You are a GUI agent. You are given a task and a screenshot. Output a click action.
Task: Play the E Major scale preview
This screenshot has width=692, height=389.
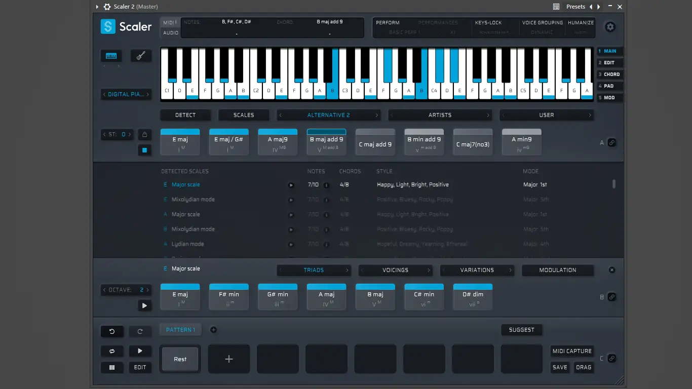[x=291, y=185]
